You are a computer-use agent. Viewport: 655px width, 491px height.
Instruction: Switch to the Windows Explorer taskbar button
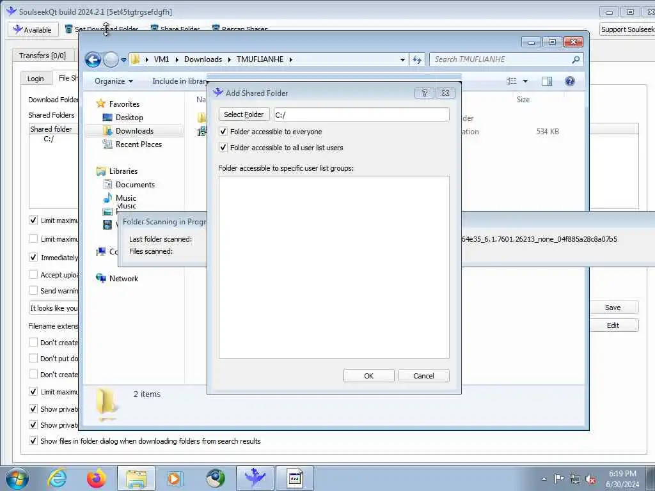pos(136,478)
